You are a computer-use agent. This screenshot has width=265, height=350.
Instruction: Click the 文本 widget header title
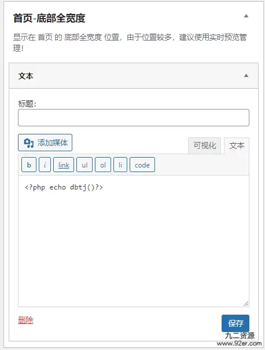click(x=25, y=76)
